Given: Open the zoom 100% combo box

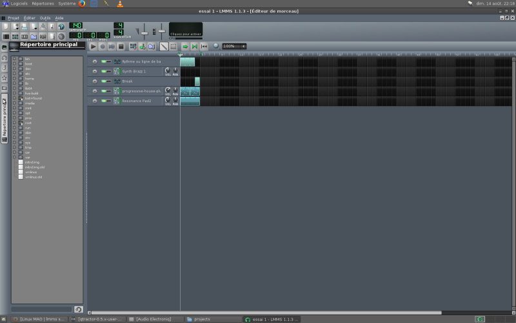Looking at the screenshot, I should 234,46.
